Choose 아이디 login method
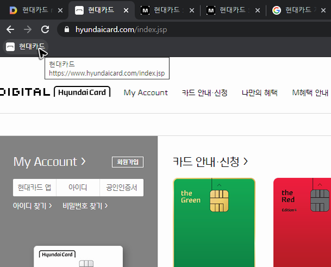Viewport: 331px width, 267px height. click(78, 188)
